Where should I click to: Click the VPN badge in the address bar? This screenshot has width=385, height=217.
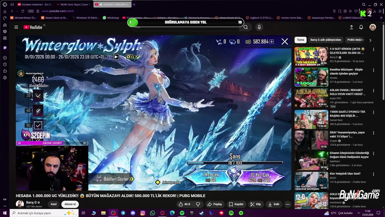pyautogui.click(x=31, y=11)
